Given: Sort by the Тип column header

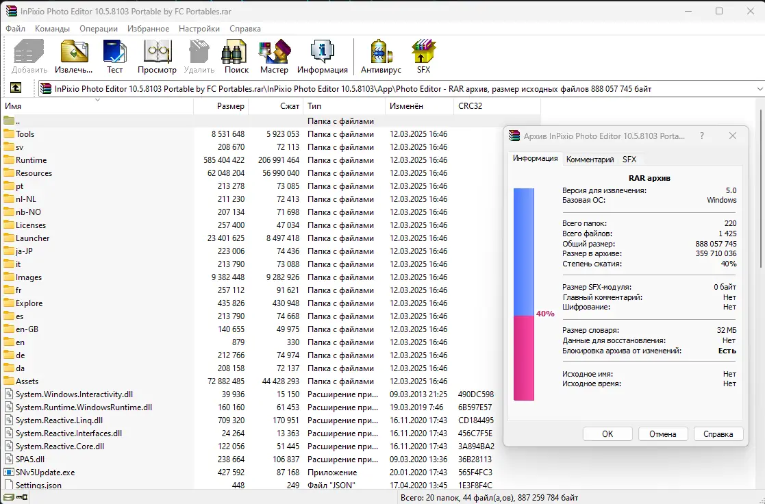Looking at the screenshot, I should pyautogui.click(x=344, y=106).
